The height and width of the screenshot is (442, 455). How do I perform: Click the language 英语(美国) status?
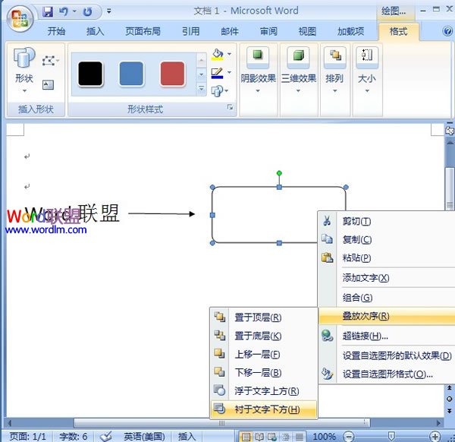click(x=144, y=436)
